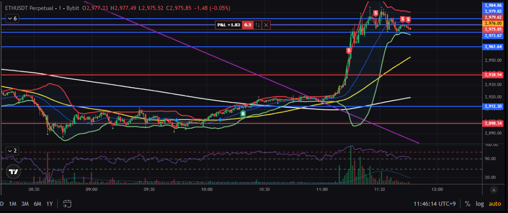Select the 1Y date range
This screenshot has height=213, width=508.
coord(49,203)
